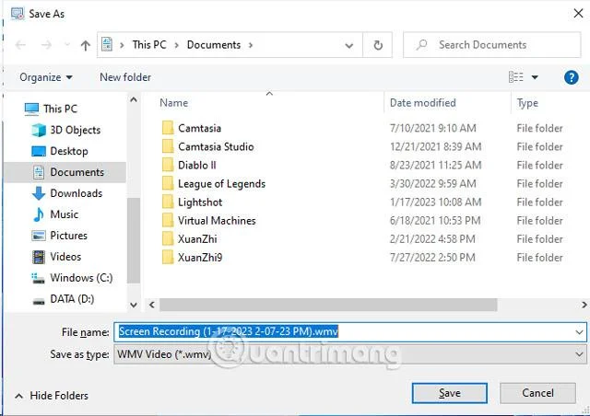
Task: Open the blue Help question mark icon
Action: click(571, 77)
